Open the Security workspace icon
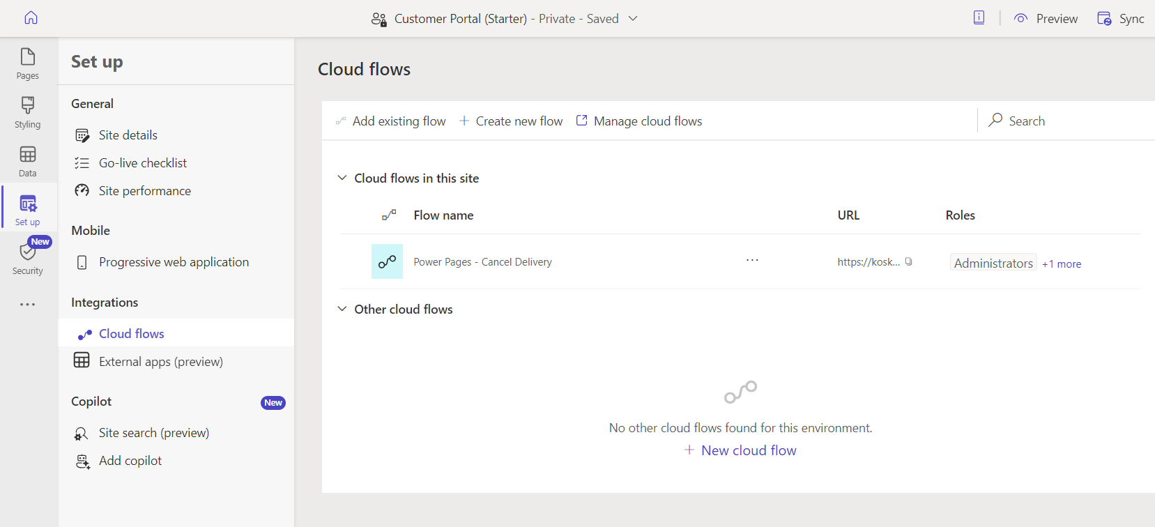 (x=28, y=259)
